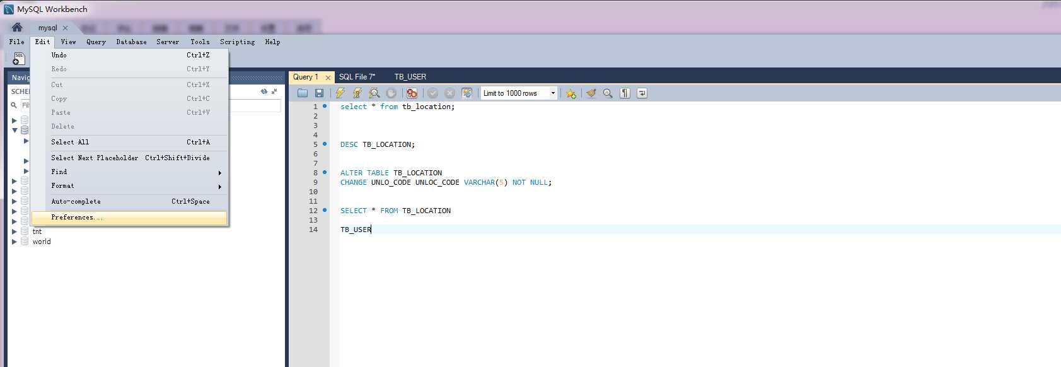Viewport: 1061px width, 367px height.
Task: Switch to SQL File 7* tab
Action: [357, 77]
